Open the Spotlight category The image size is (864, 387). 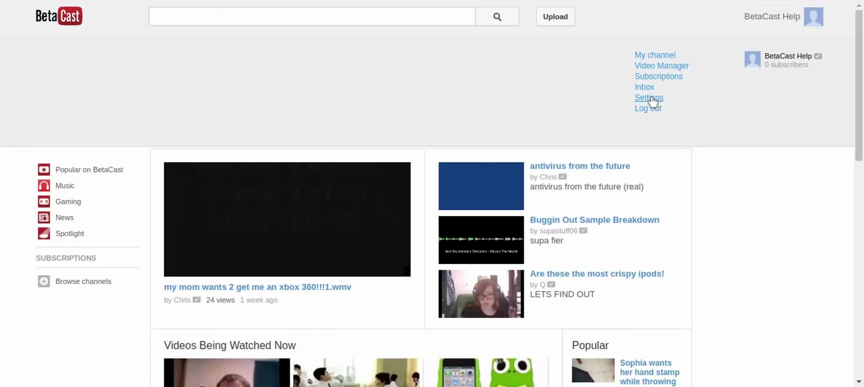[x=69, y=234]
